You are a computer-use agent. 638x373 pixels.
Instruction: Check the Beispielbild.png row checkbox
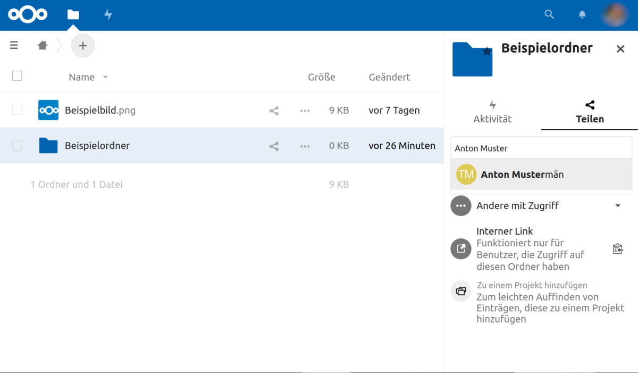pos(17,110)
